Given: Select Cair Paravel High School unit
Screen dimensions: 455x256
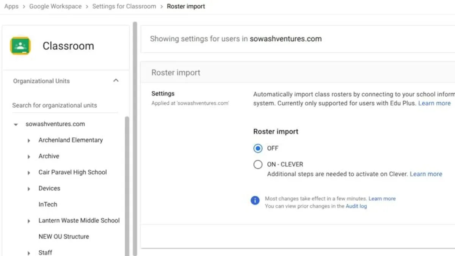Looking at the screenshot, I should [73, 172].
